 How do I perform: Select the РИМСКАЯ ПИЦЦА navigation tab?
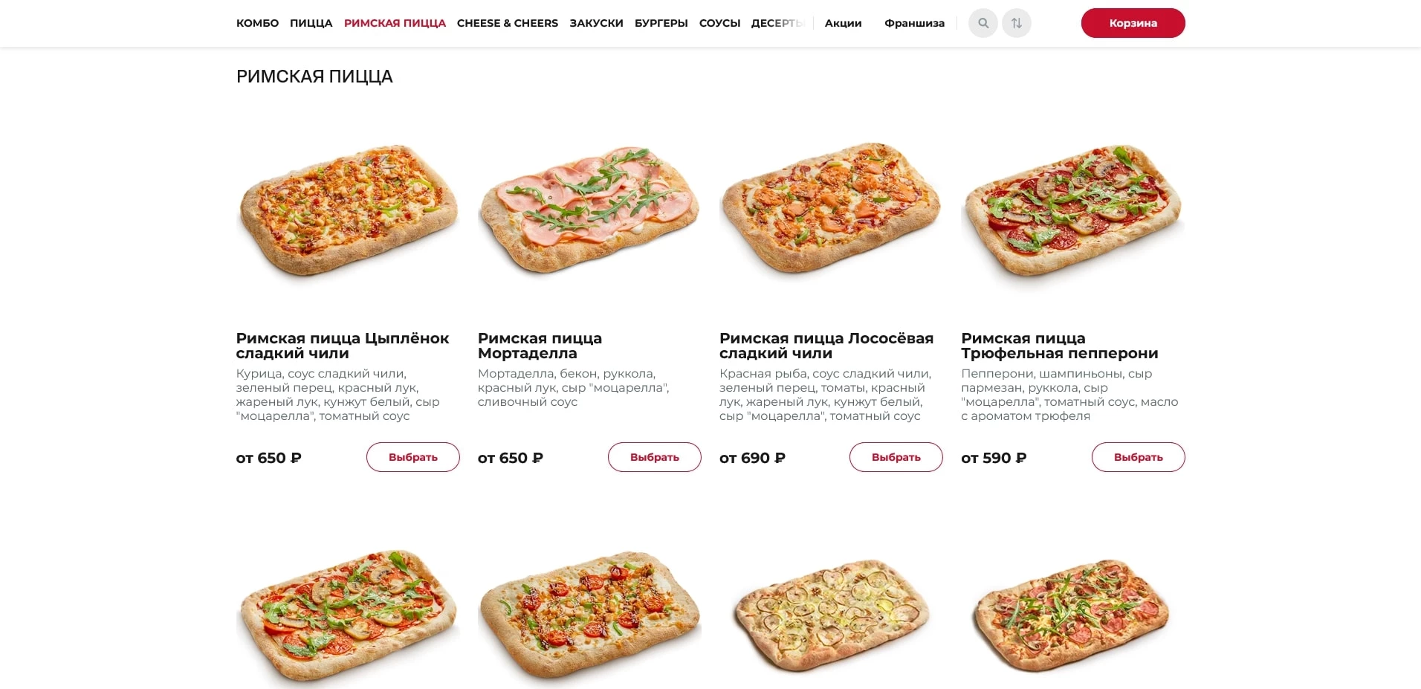(x=395, y=23)
